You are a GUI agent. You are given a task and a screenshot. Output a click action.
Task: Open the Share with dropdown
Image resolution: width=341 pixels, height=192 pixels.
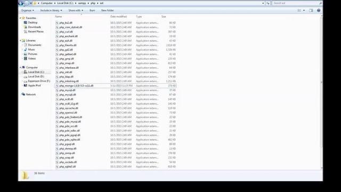[76, 11]
